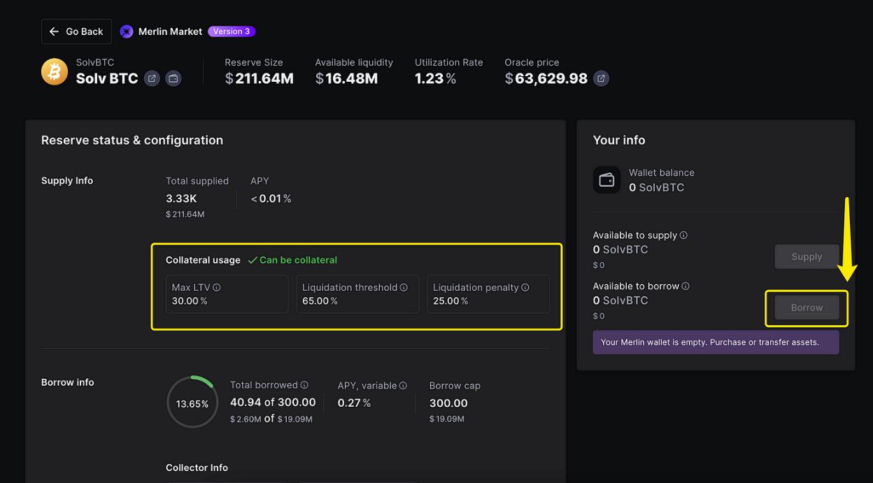Add Solv BTC to wallet icon
Image resolution: width=873 pixels, height=483 pixels.
173,78
